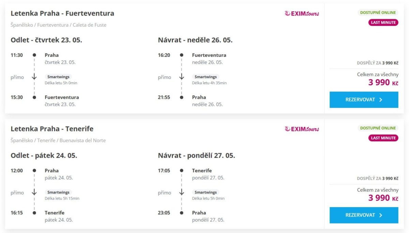Viewport: 409px width, 233px height.
Task: Click Dostupné online badge on Fuerteventura offer
Action: pyautogui.click(x=378, y=13)
